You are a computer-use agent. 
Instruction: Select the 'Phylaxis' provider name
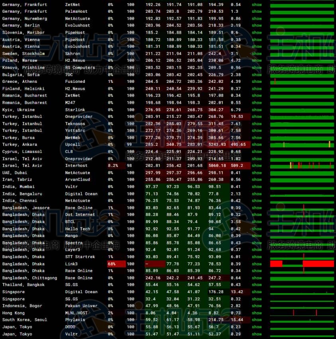tap(75, 320)
